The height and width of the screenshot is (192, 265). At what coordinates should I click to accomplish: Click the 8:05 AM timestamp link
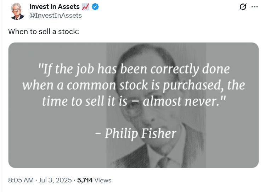click(21, 180)
